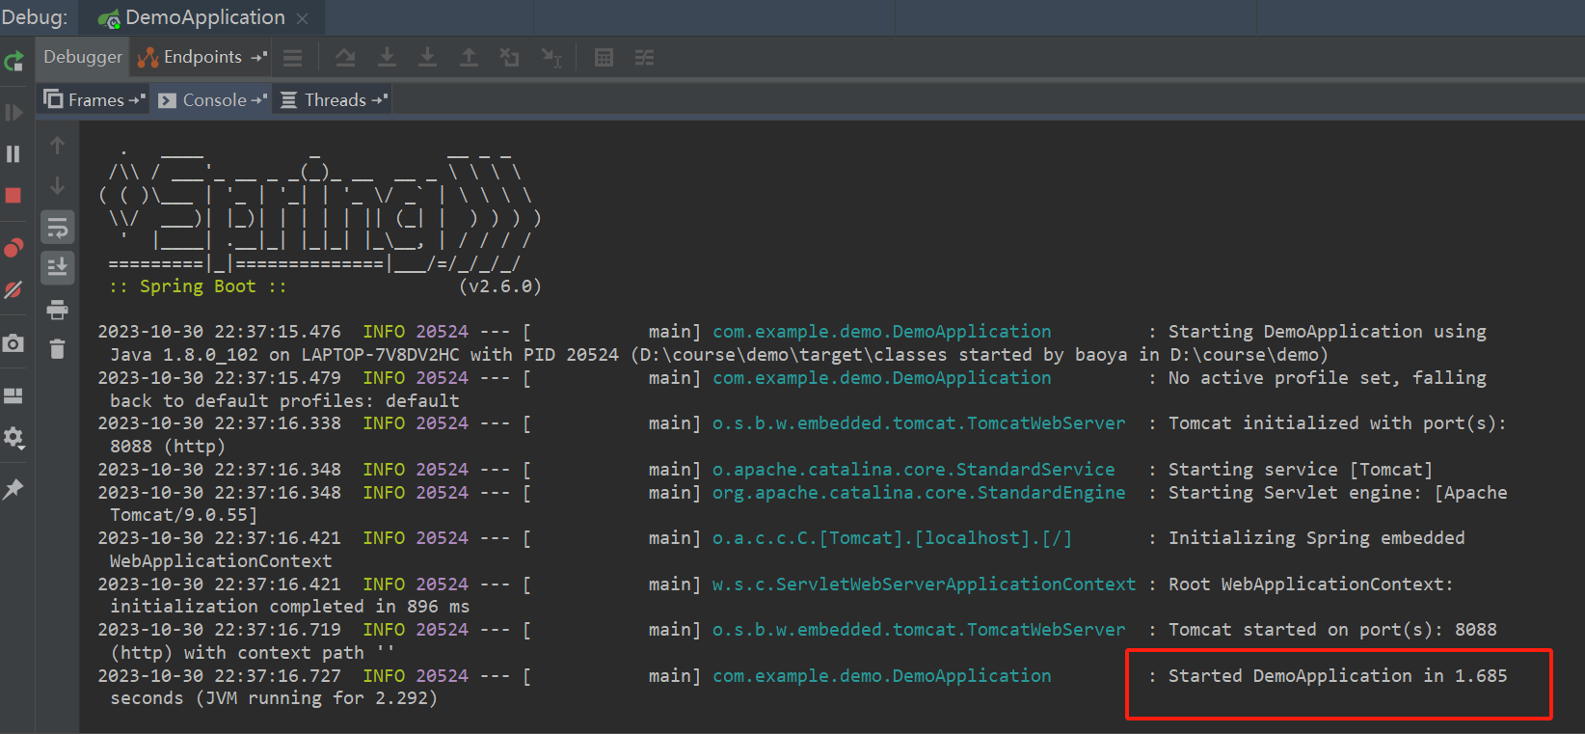1585x734 pixels.
Task: Click the "(v2.6.0)" version text
Action: 499,286
